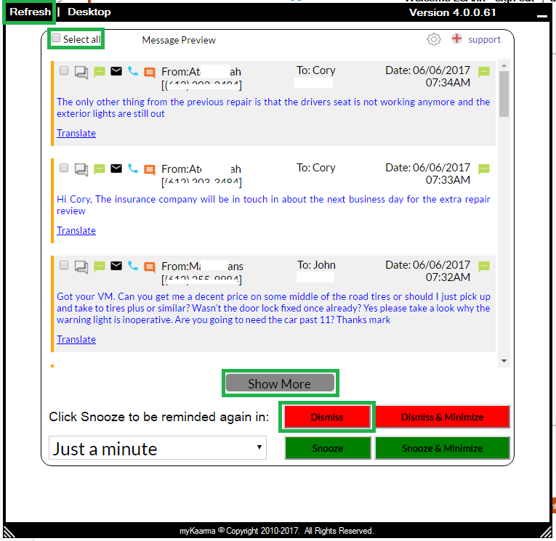Click email envelope icon in 07:32AM message
Image resolution: width=556 pixels, height=541 pixels.
point(116,266)
